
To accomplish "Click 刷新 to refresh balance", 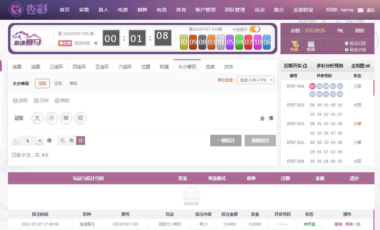I will click(360, 31).
